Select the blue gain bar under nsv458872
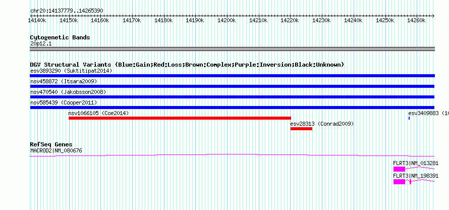 [232, 86]
